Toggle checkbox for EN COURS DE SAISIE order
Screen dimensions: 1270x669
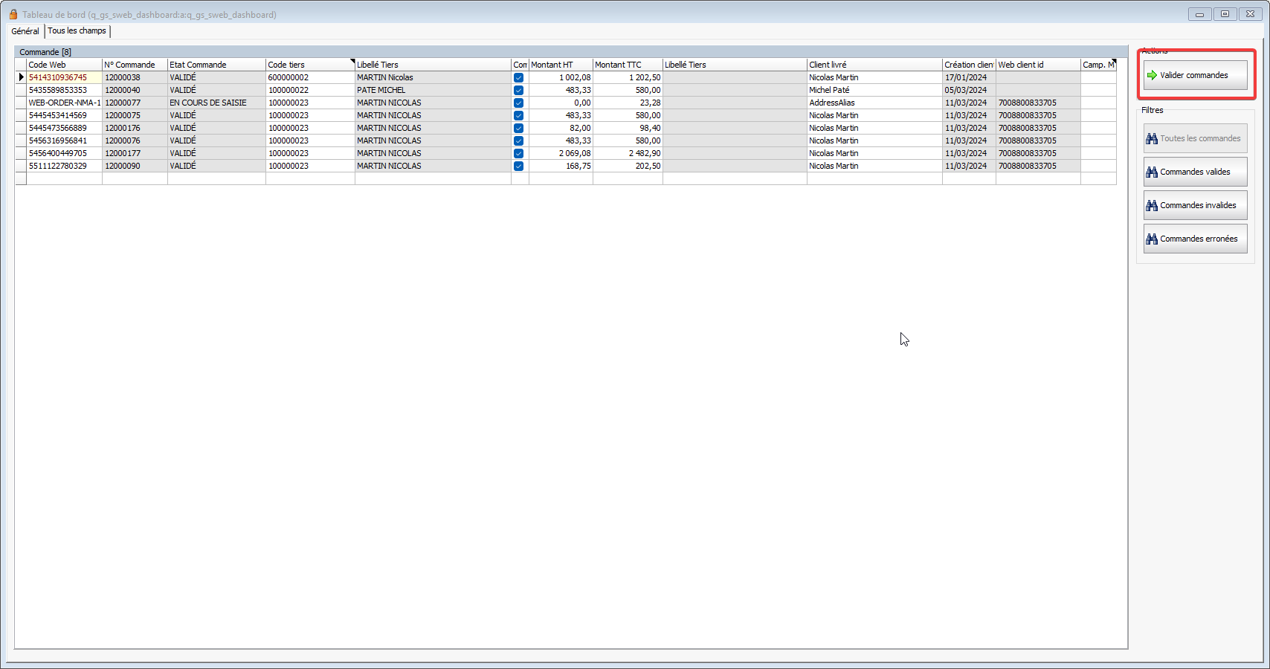(x=518, y=103)
